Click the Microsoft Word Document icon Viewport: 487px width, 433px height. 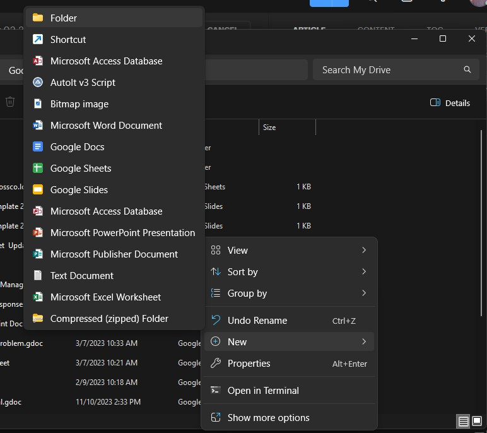(38, 125)
